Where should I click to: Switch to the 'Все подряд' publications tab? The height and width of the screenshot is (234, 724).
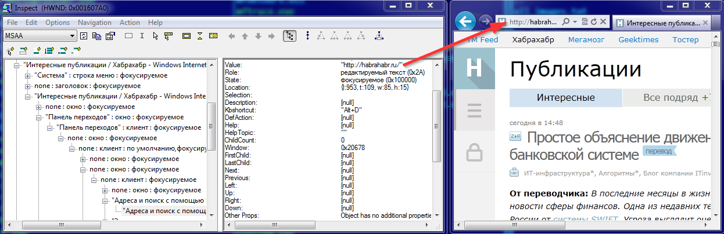tap(667, 98)
